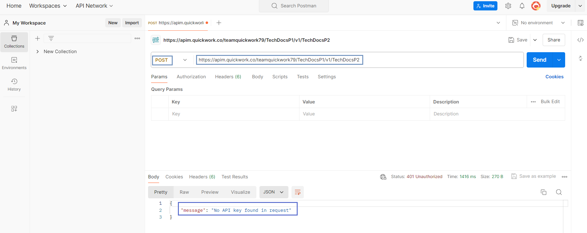Click the Send button
Viewport: 587px width, 233px height.
(540, 60)
